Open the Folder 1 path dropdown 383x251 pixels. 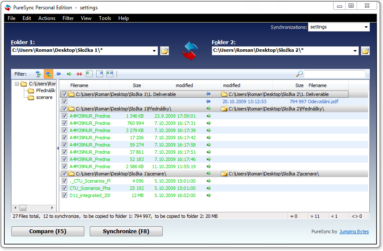154,51
